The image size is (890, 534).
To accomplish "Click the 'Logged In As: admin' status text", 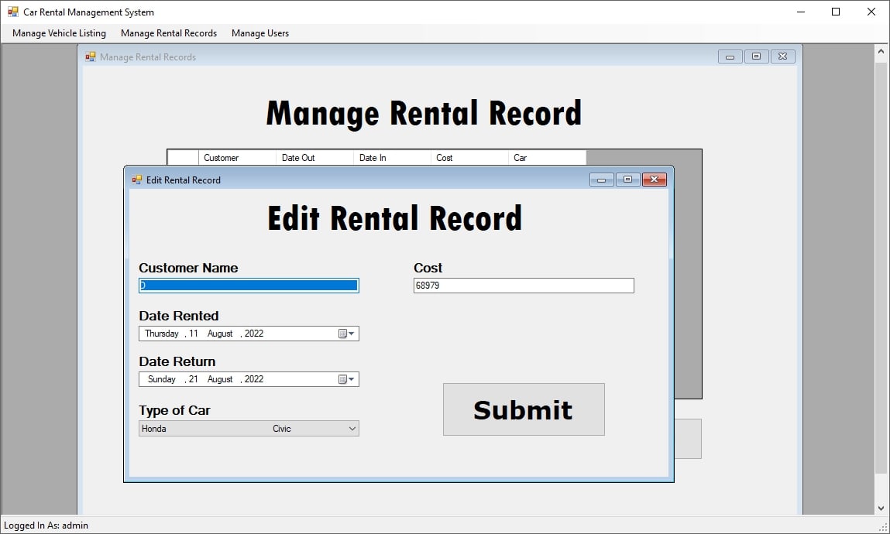I will tap(46, 525).
